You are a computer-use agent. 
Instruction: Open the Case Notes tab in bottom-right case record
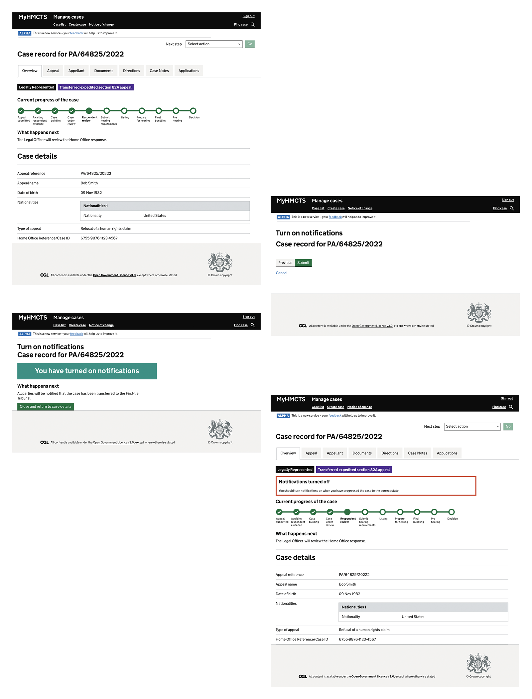point(417,453)
